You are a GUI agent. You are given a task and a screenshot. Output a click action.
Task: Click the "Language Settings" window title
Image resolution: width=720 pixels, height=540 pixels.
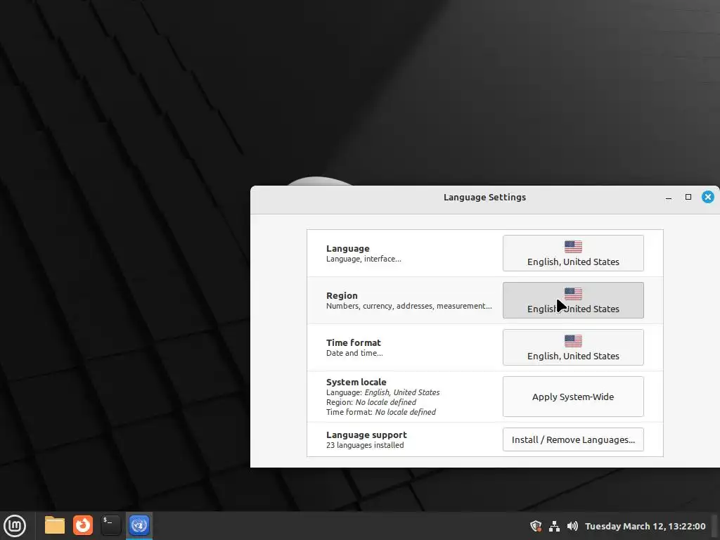[484, 197]
